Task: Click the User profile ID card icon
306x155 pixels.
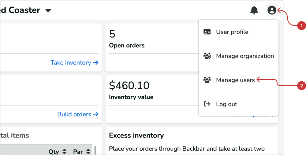Action: tap(207, 32)
